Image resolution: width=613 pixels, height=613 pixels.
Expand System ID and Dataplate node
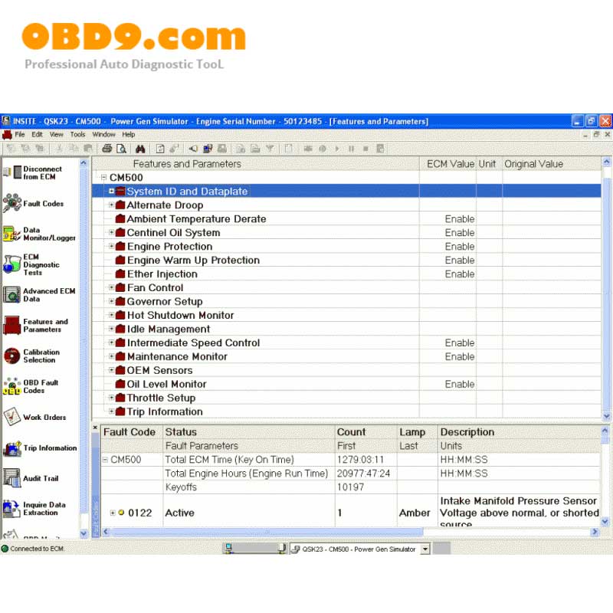(111, 191)
